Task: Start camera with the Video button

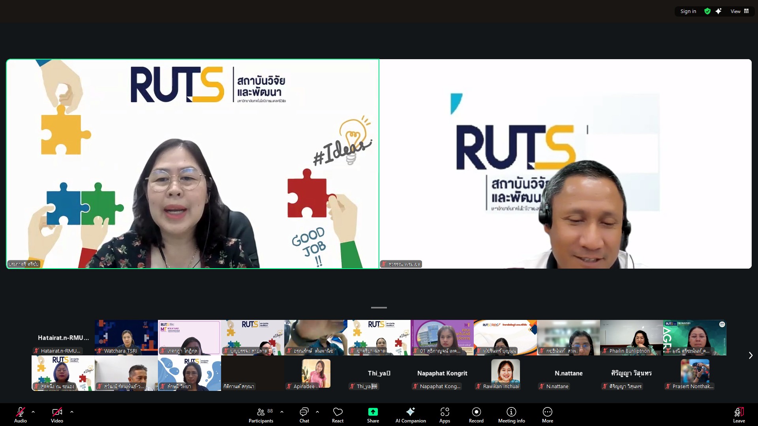Action: click(57, 415)
